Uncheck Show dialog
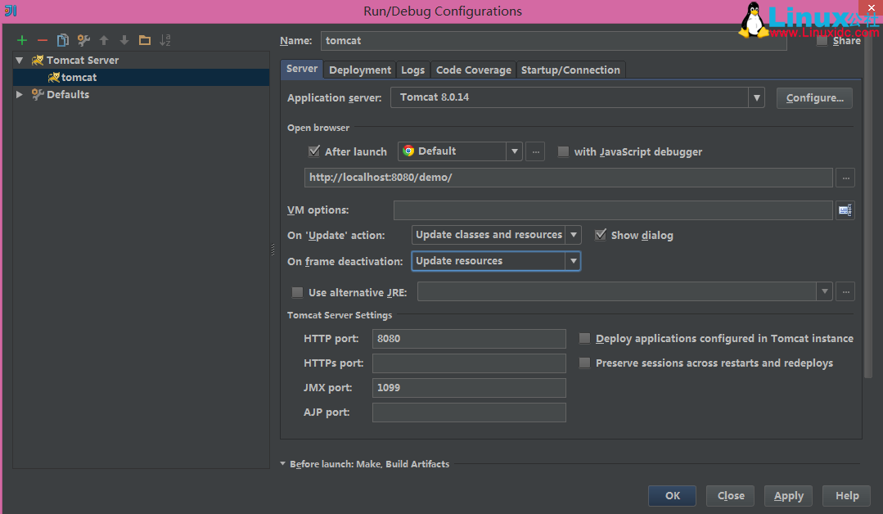This screenshot has width=883, height=514. click(601, 235)
